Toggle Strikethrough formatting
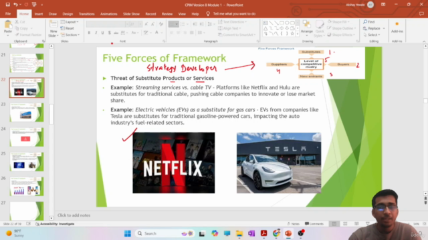The width and height of the screenshot is (428, 240). [116, 33]
